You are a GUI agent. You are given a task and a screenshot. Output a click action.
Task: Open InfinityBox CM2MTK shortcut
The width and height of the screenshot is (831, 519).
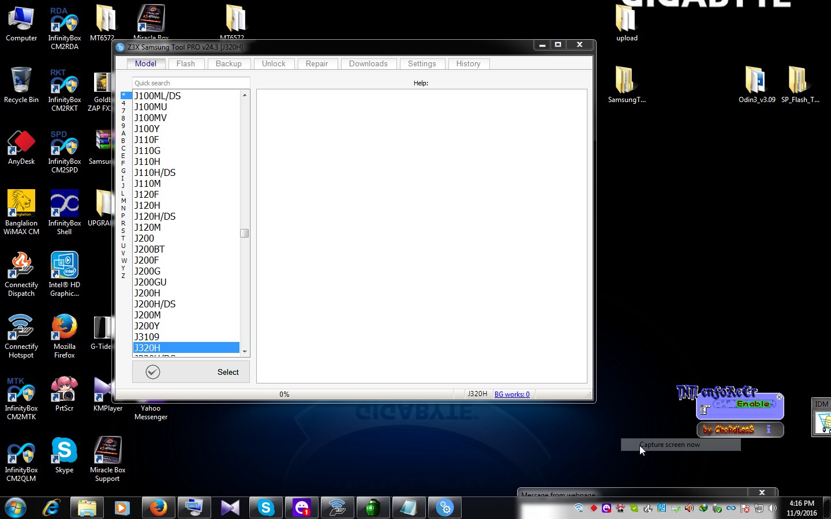[21, 398]
